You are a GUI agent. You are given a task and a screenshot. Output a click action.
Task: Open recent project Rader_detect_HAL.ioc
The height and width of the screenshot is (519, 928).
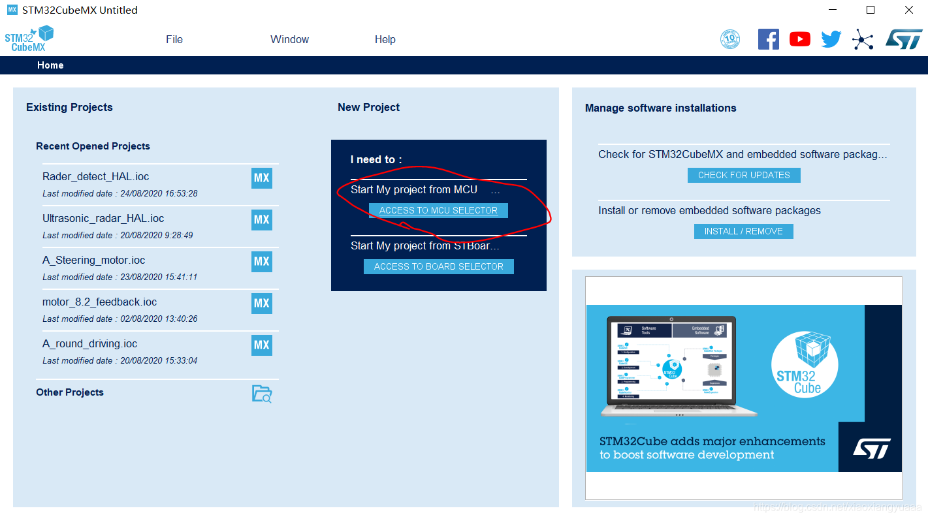(x=96, y=177)
